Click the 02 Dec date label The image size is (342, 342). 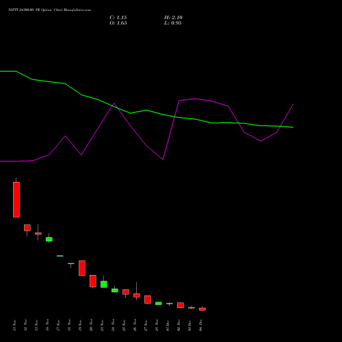pyautogui.click(x=179, y=325)
